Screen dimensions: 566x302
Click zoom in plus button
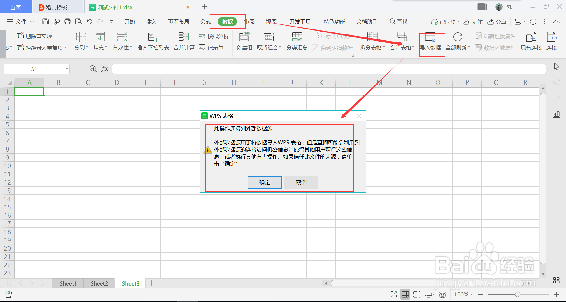pyautogui.click(x=556, y=294)
